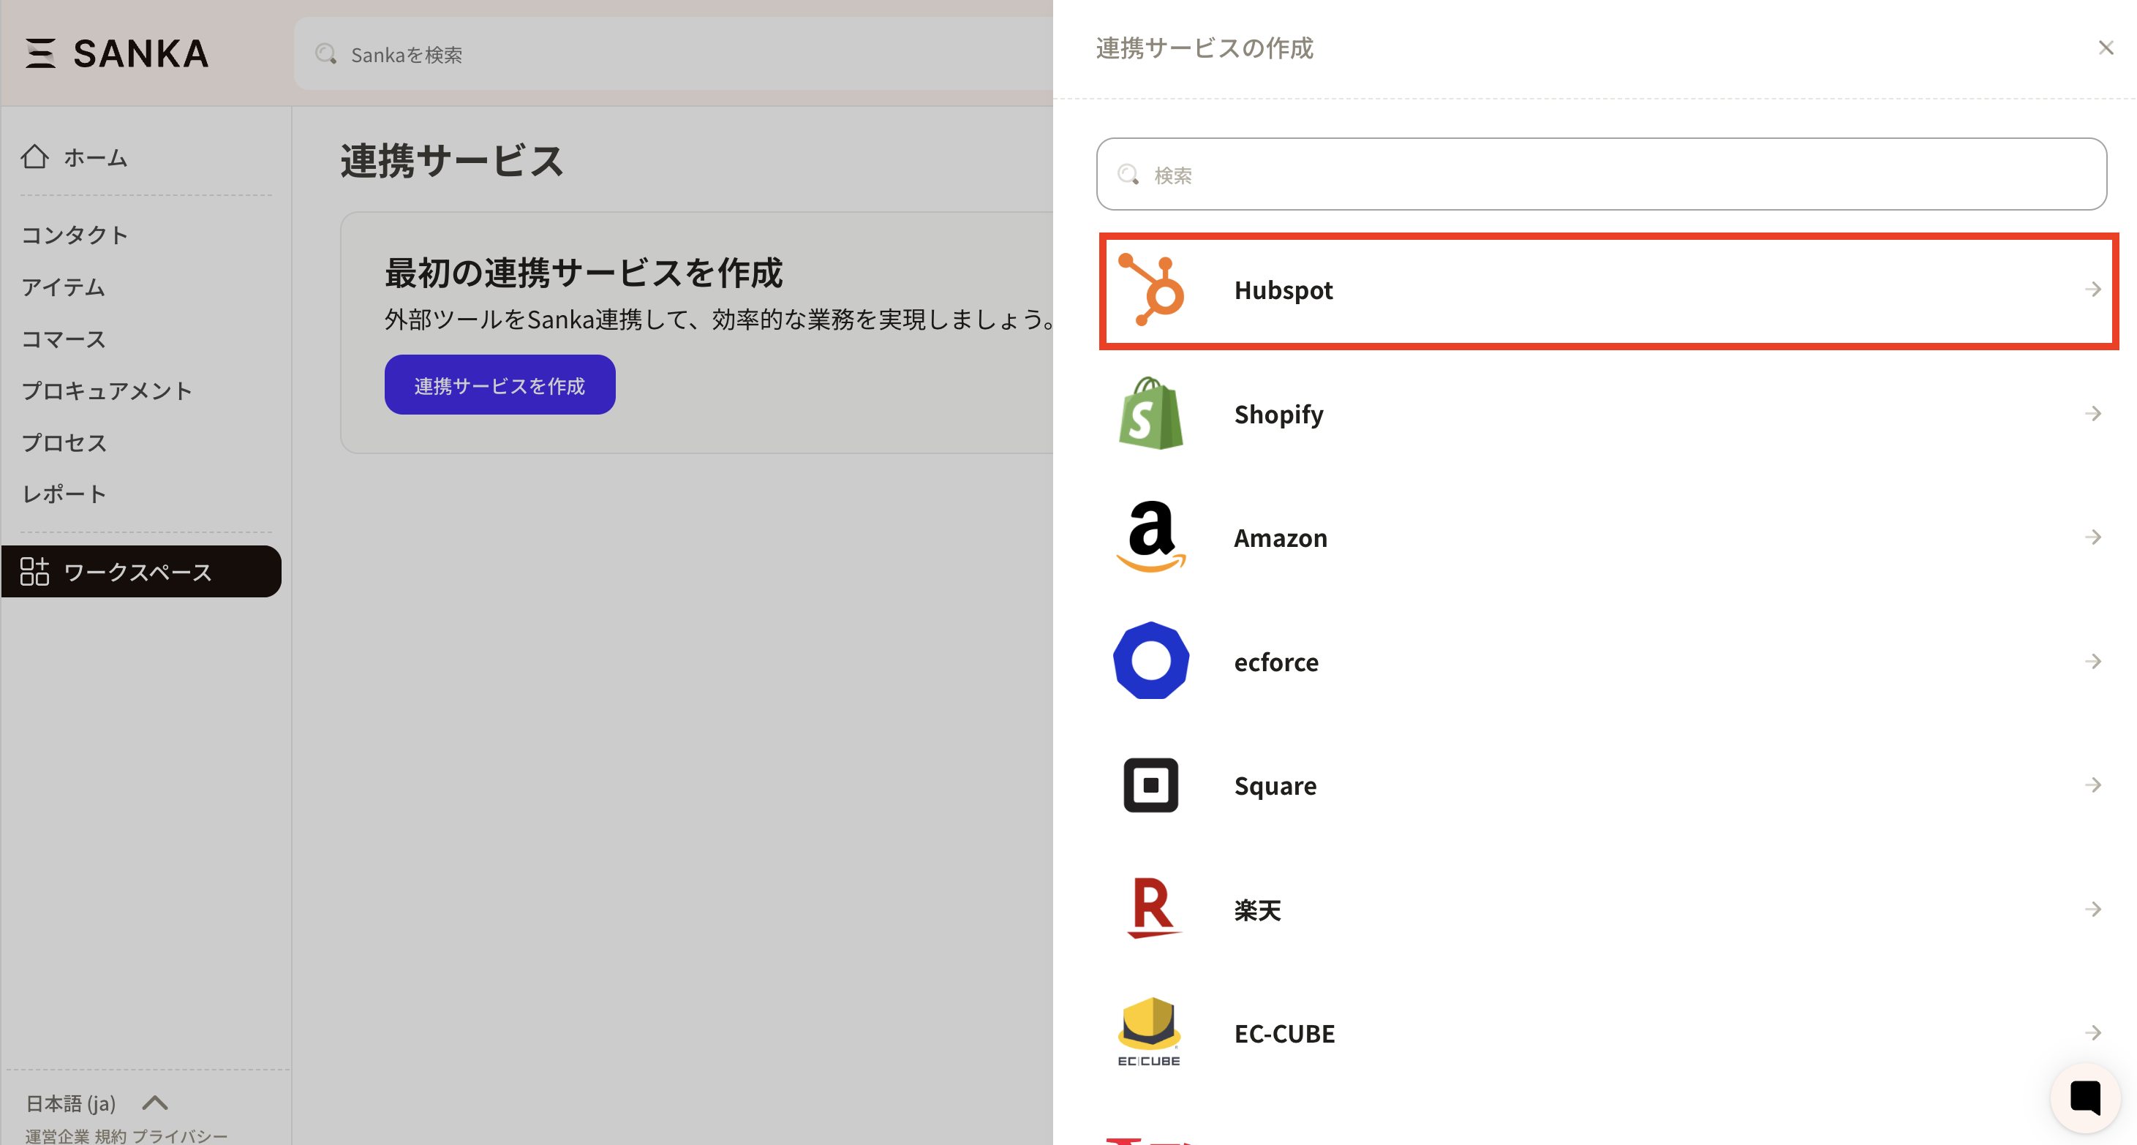The height and width of the screenshot is (1145, 2137).
Task: Select the 日本語 (ja) language label
Action: point(70,1103)
